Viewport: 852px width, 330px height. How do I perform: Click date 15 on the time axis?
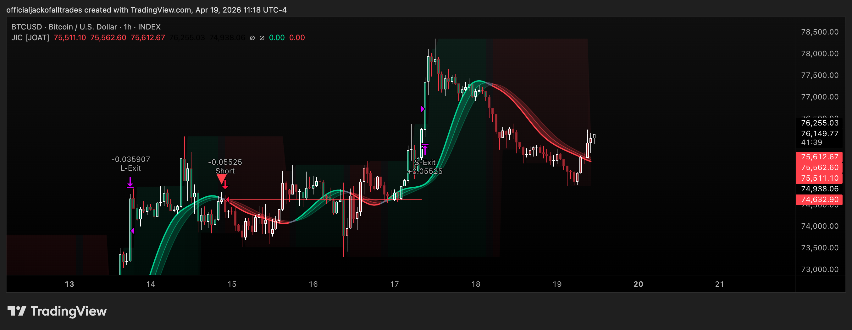click(x=232, y=284)
